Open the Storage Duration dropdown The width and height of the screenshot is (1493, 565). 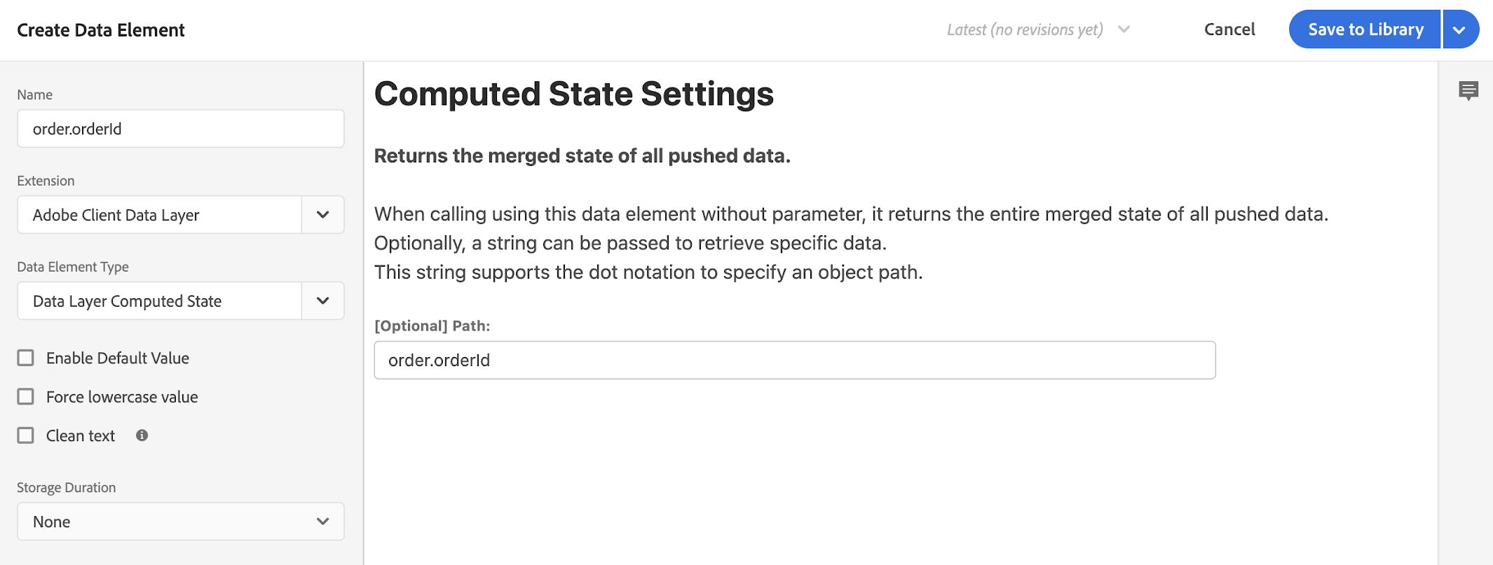pyautogui.click(x=181, y=521)
